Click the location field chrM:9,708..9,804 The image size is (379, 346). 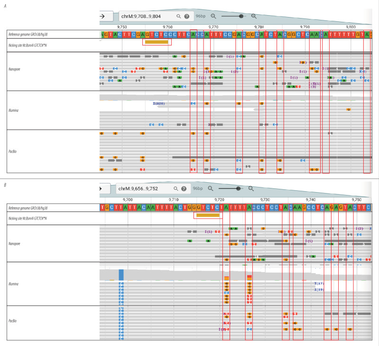(x=156, y=16)
